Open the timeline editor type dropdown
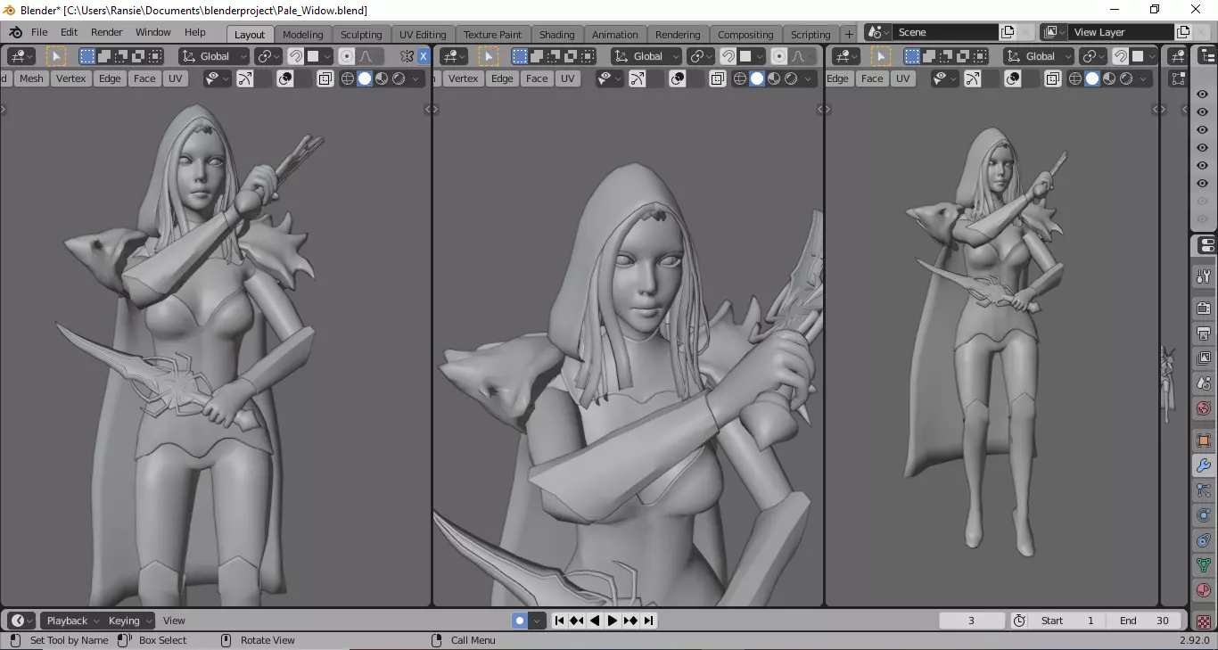The image size is (1218, 650). (21, 621)
